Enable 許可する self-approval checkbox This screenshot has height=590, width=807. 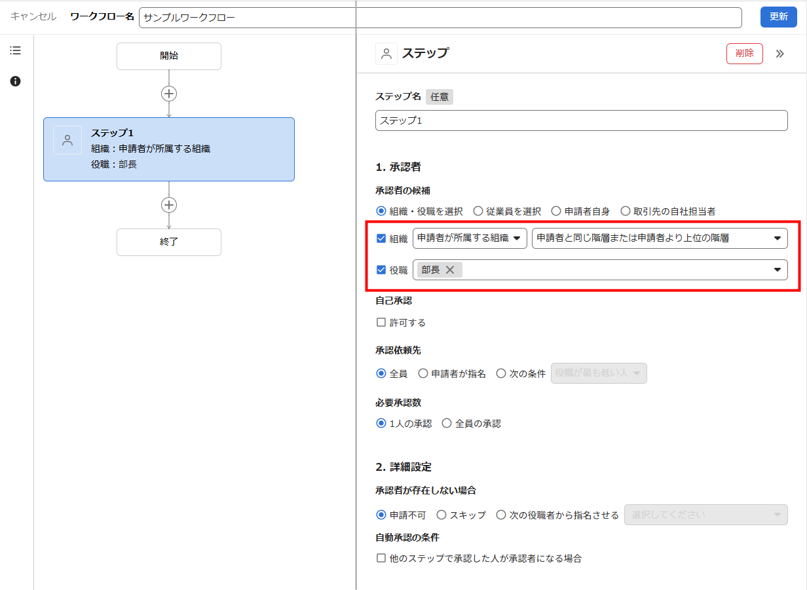[381, 322]
